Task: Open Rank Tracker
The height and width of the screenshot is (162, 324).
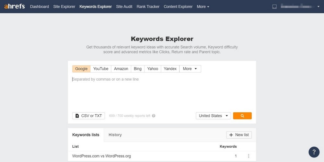Action: 148,6
